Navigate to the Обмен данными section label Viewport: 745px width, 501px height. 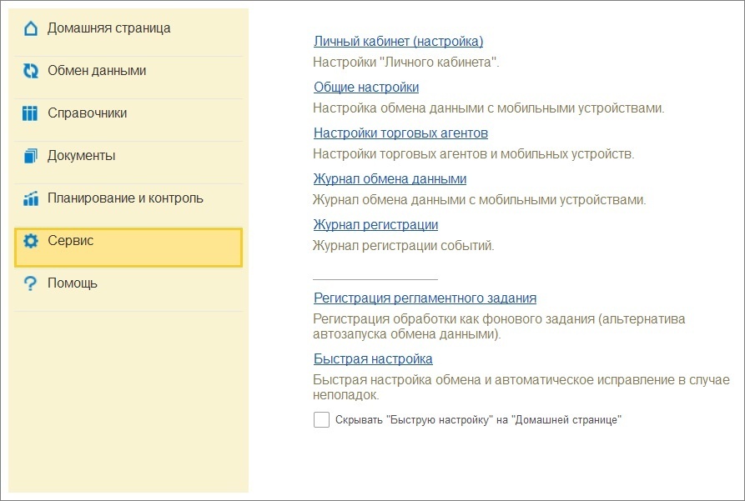[x=96, y=71]
